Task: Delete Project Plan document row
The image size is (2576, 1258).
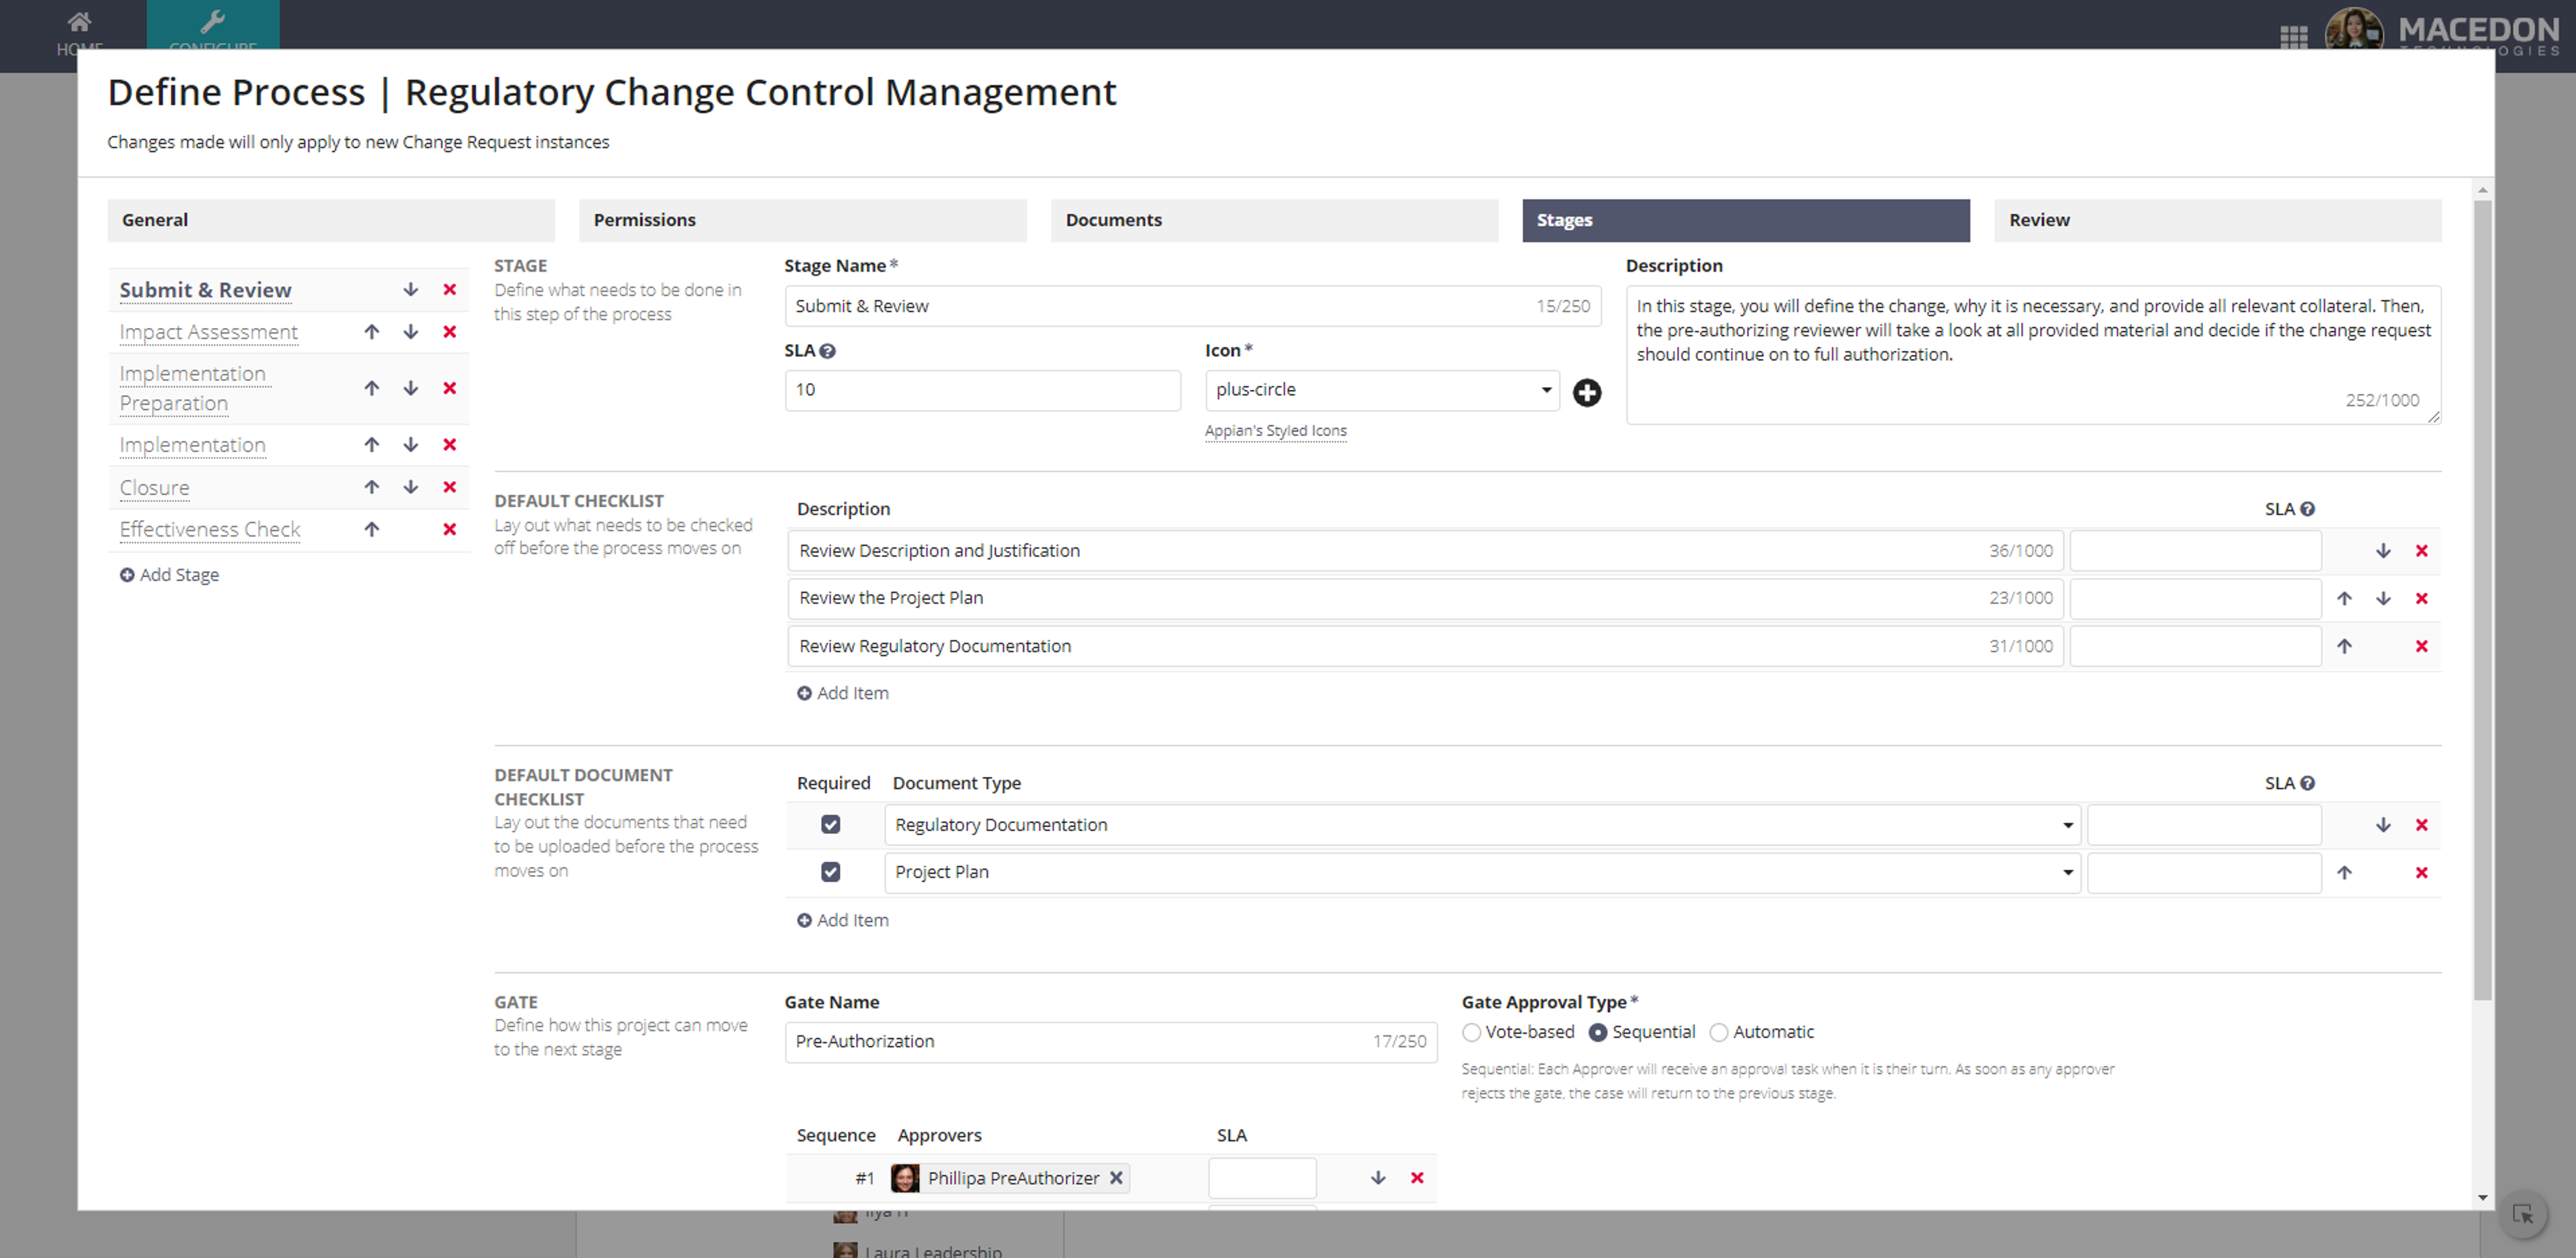Action: [x=2422, y=873]
